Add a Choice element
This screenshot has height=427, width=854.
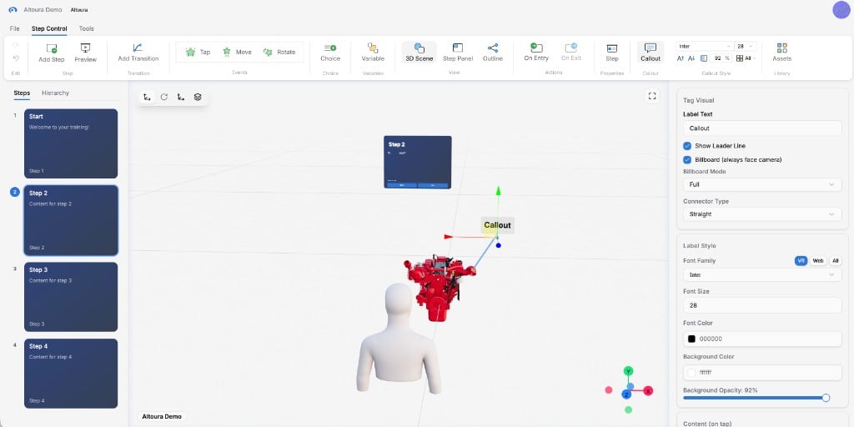[330, 53]
